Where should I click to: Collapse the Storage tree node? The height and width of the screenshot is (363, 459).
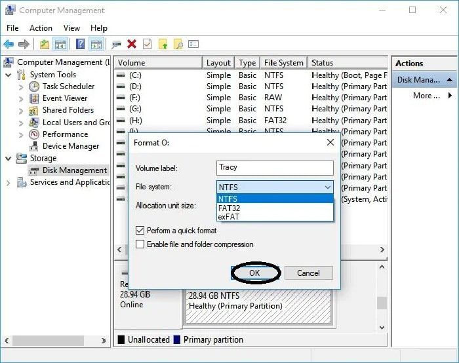pyautogui.click(x=9, y=159)
